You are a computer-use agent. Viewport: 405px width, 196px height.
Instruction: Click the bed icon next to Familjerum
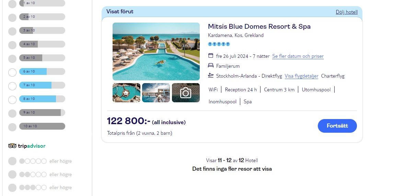[211, 66]
